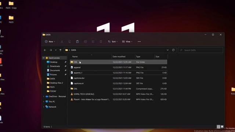235x132 pixels.
Task: Open Pictures in the sidebar
Action: (53, 74)
